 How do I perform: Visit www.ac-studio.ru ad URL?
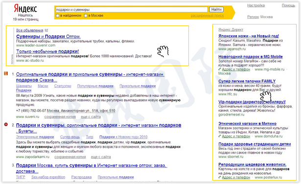[30, 61]
